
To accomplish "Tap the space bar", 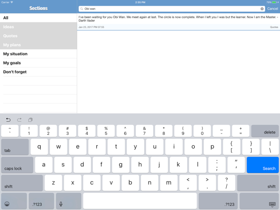I will tap(140, 201).
